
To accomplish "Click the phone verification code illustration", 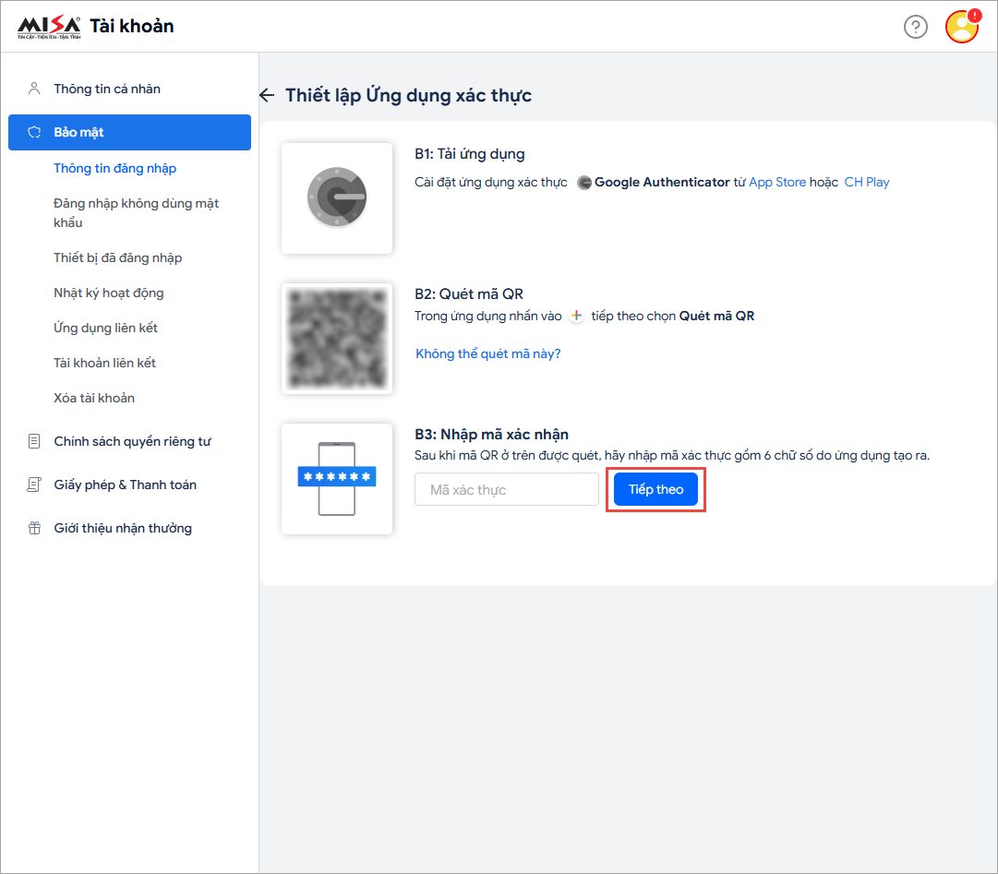I will pyautogui.click(x=337, y=478).
